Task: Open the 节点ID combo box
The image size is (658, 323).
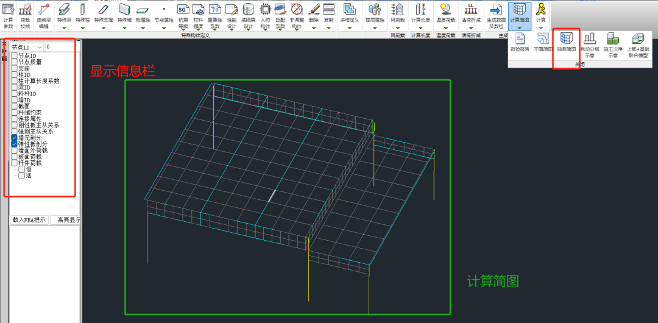Action: pos(27,47)
